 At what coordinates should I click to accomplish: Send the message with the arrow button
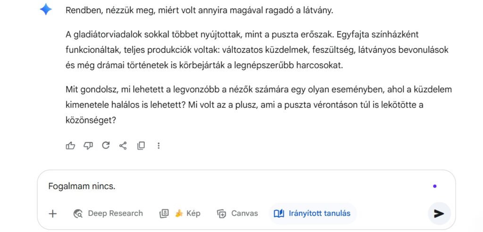click(x=439, y=214)
